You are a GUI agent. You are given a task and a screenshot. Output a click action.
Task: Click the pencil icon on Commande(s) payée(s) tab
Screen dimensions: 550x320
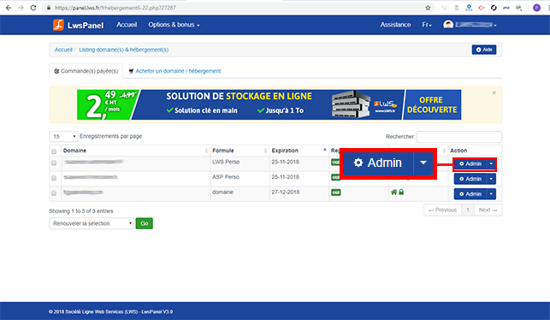tap(56, 71)
